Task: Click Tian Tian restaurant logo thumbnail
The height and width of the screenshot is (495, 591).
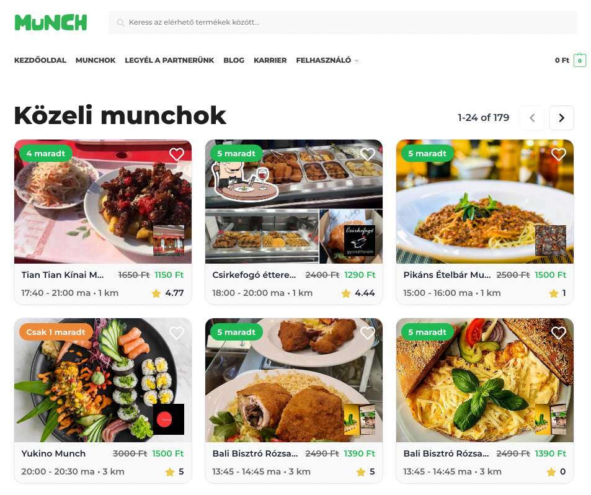Action: (x=169, y=241)
